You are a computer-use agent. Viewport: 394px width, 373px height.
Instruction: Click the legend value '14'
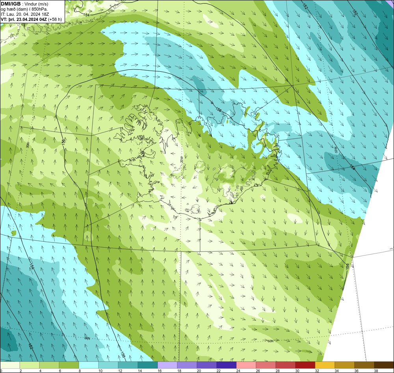coord(140,371)
